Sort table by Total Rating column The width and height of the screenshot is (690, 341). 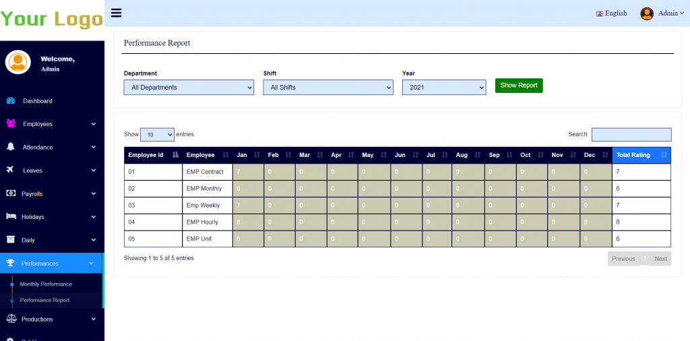click(x=641, y=155)
